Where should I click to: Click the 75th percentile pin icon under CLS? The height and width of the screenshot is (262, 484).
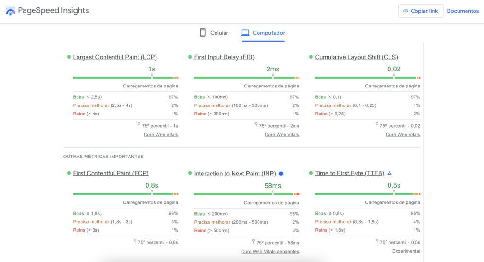377,125
